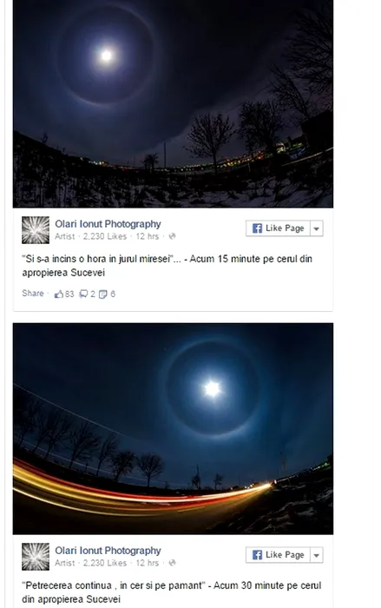The width and height of the screenshot is (381, 608).
Task: Click the shares icon showing 6
Action: pos(102,294)
